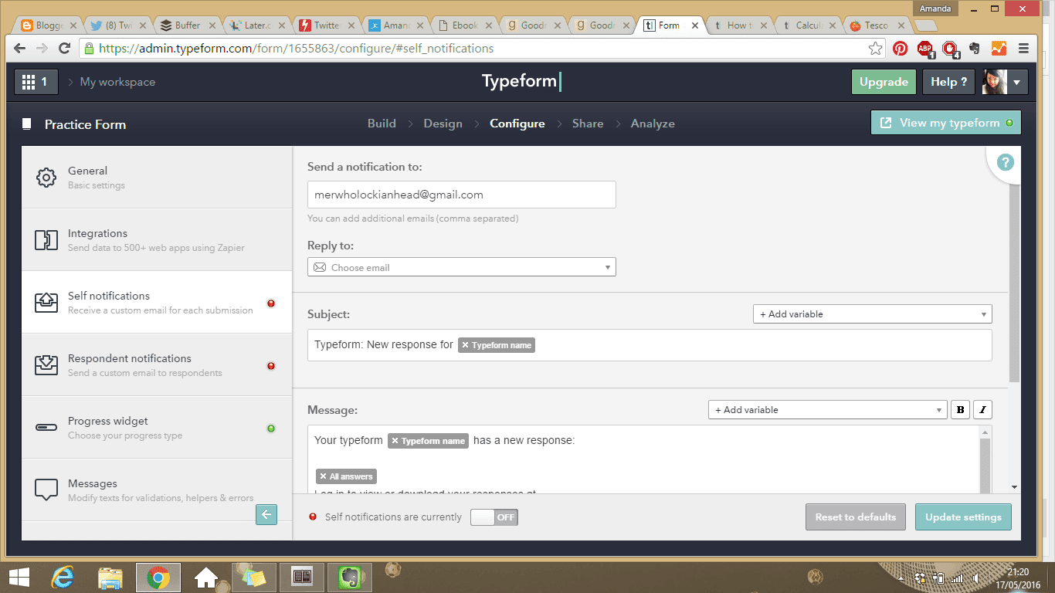Go to the Build step
The image size is (1055, 593).
382,124
